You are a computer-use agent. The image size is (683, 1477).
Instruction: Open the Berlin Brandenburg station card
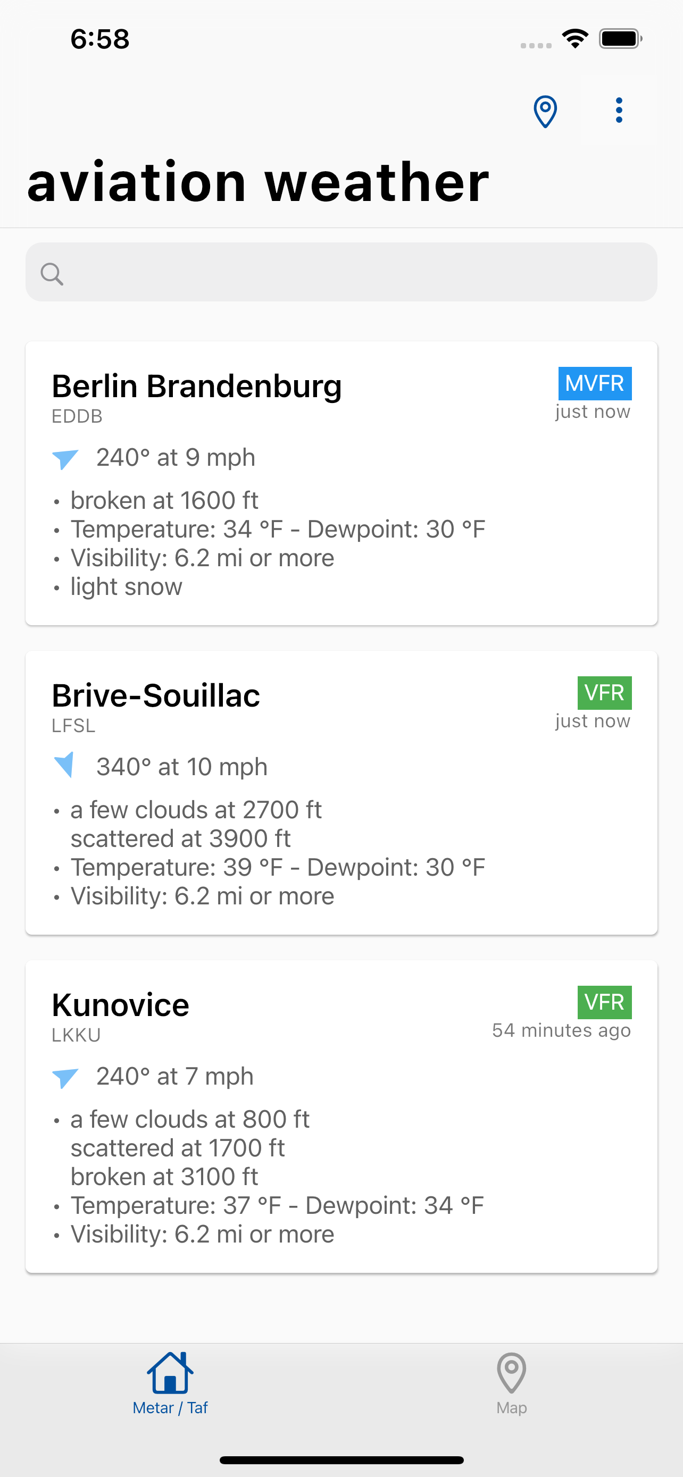point(341,483)
